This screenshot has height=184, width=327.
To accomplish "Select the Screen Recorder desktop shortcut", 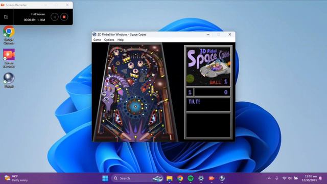I will pyautogui.click(x=9, y=58).
